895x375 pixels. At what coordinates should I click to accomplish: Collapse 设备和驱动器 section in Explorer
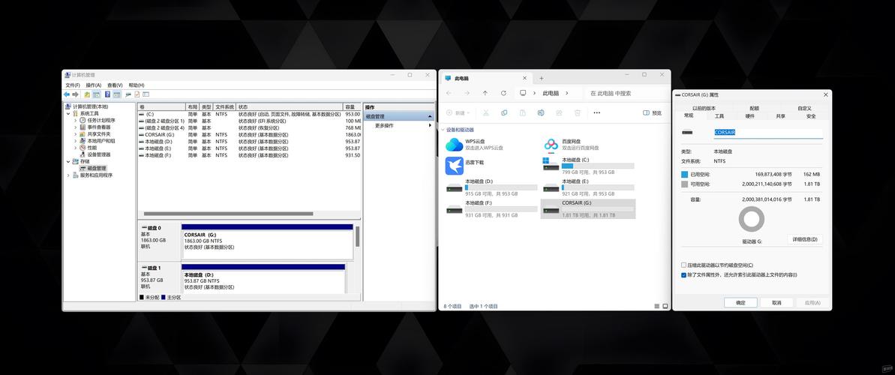pos(443,130)
